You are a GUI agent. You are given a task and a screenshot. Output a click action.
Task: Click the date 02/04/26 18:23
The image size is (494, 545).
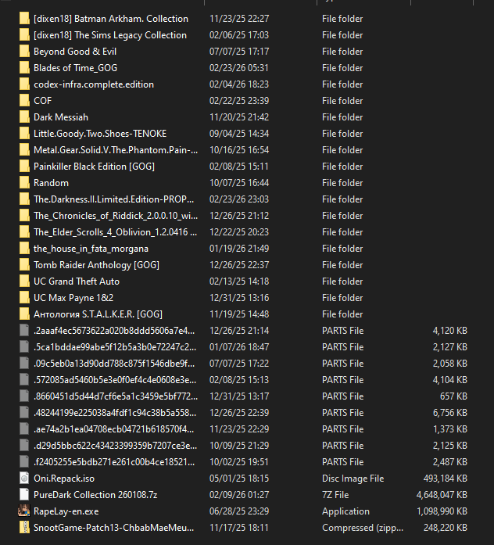pos(239,84)
